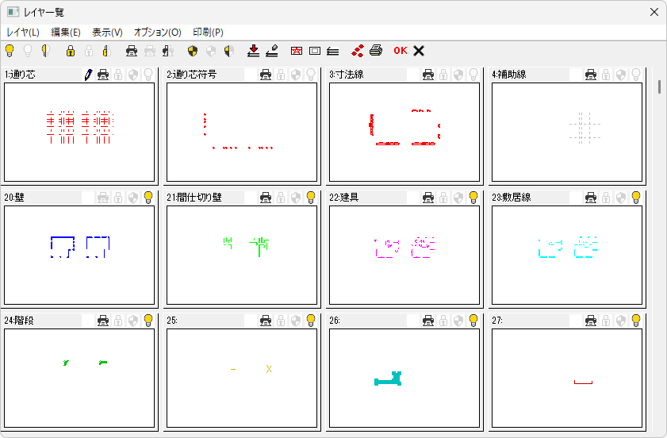This screenshot has height=438, width=667.
Task: Click the 23:敷居線 layer title
Action: [x=512, y=198]
